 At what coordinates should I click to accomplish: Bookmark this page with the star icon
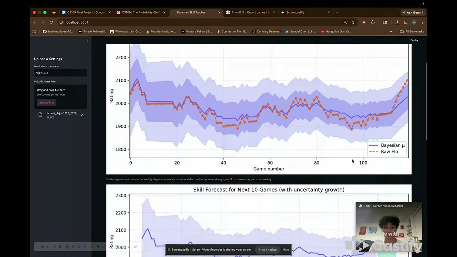(353, 22)
